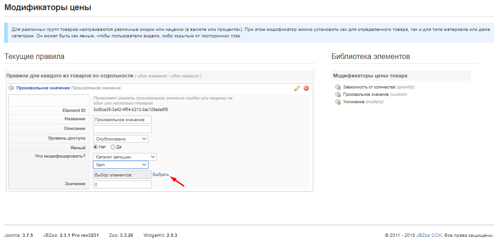Click the cube icon beside rule title

(x=12, y=88)
